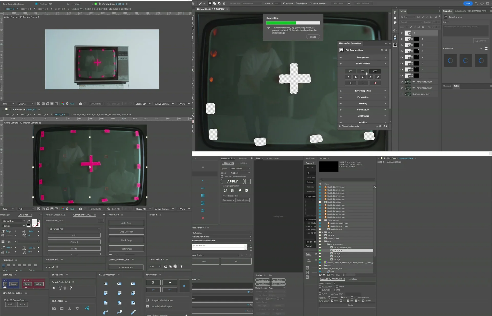
Task: Click Randomatic trash delete controllers icon
Action: 232,190
